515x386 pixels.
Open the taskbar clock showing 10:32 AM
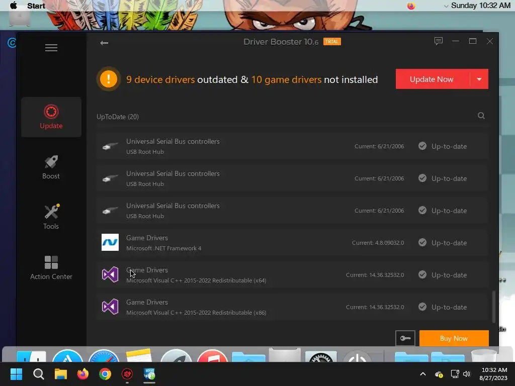point(493,374)
